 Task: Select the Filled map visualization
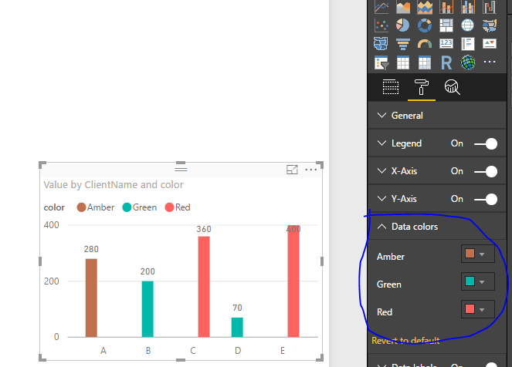pyautogui.click(x=490, y=25)
